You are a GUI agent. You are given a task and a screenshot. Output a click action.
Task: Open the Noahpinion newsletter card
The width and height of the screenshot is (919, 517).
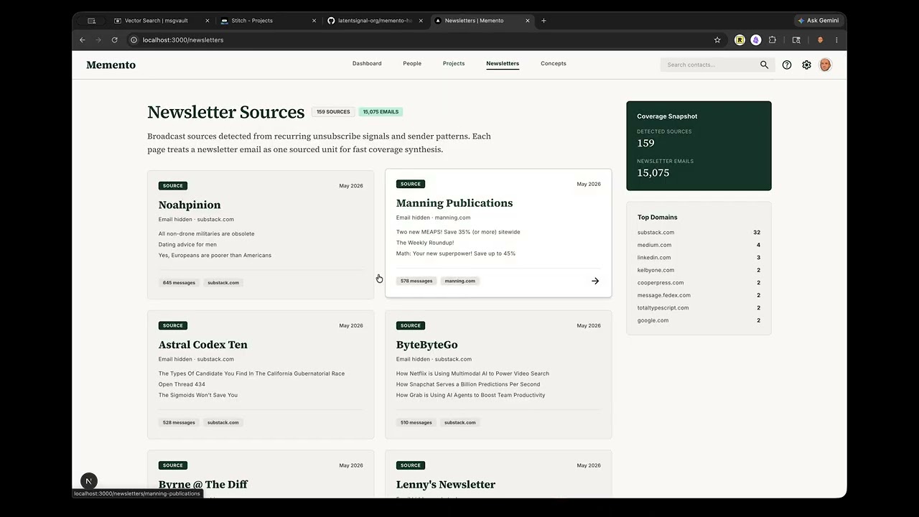[x=261, y=235]
